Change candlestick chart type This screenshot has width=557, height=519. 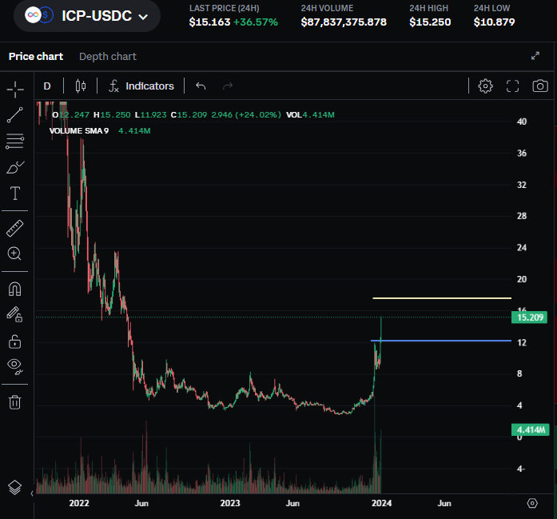click(x=81, y=86)
